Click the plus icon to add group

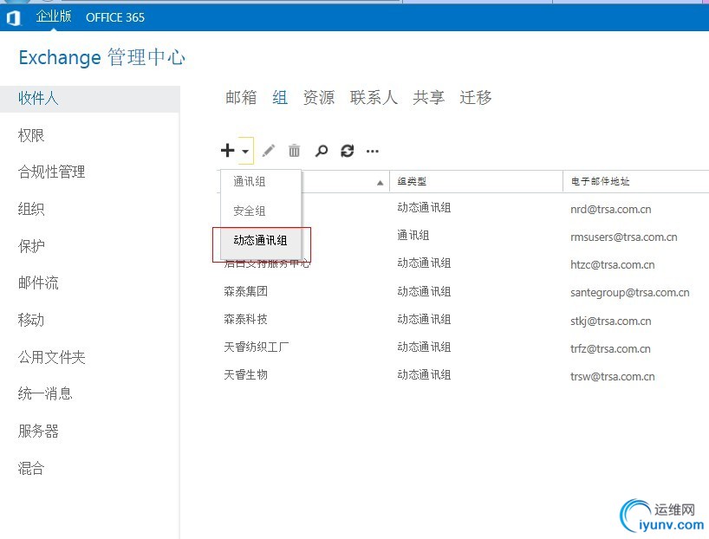227,150
